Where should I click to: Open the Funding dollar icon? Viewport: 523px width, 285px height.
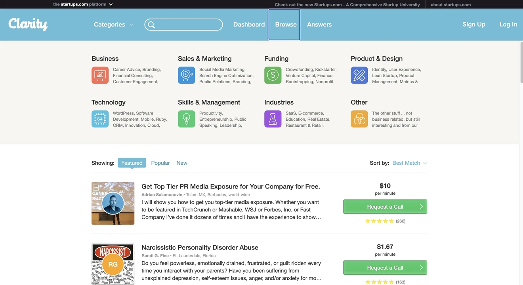pyautogui.click(x=273, y=75)
